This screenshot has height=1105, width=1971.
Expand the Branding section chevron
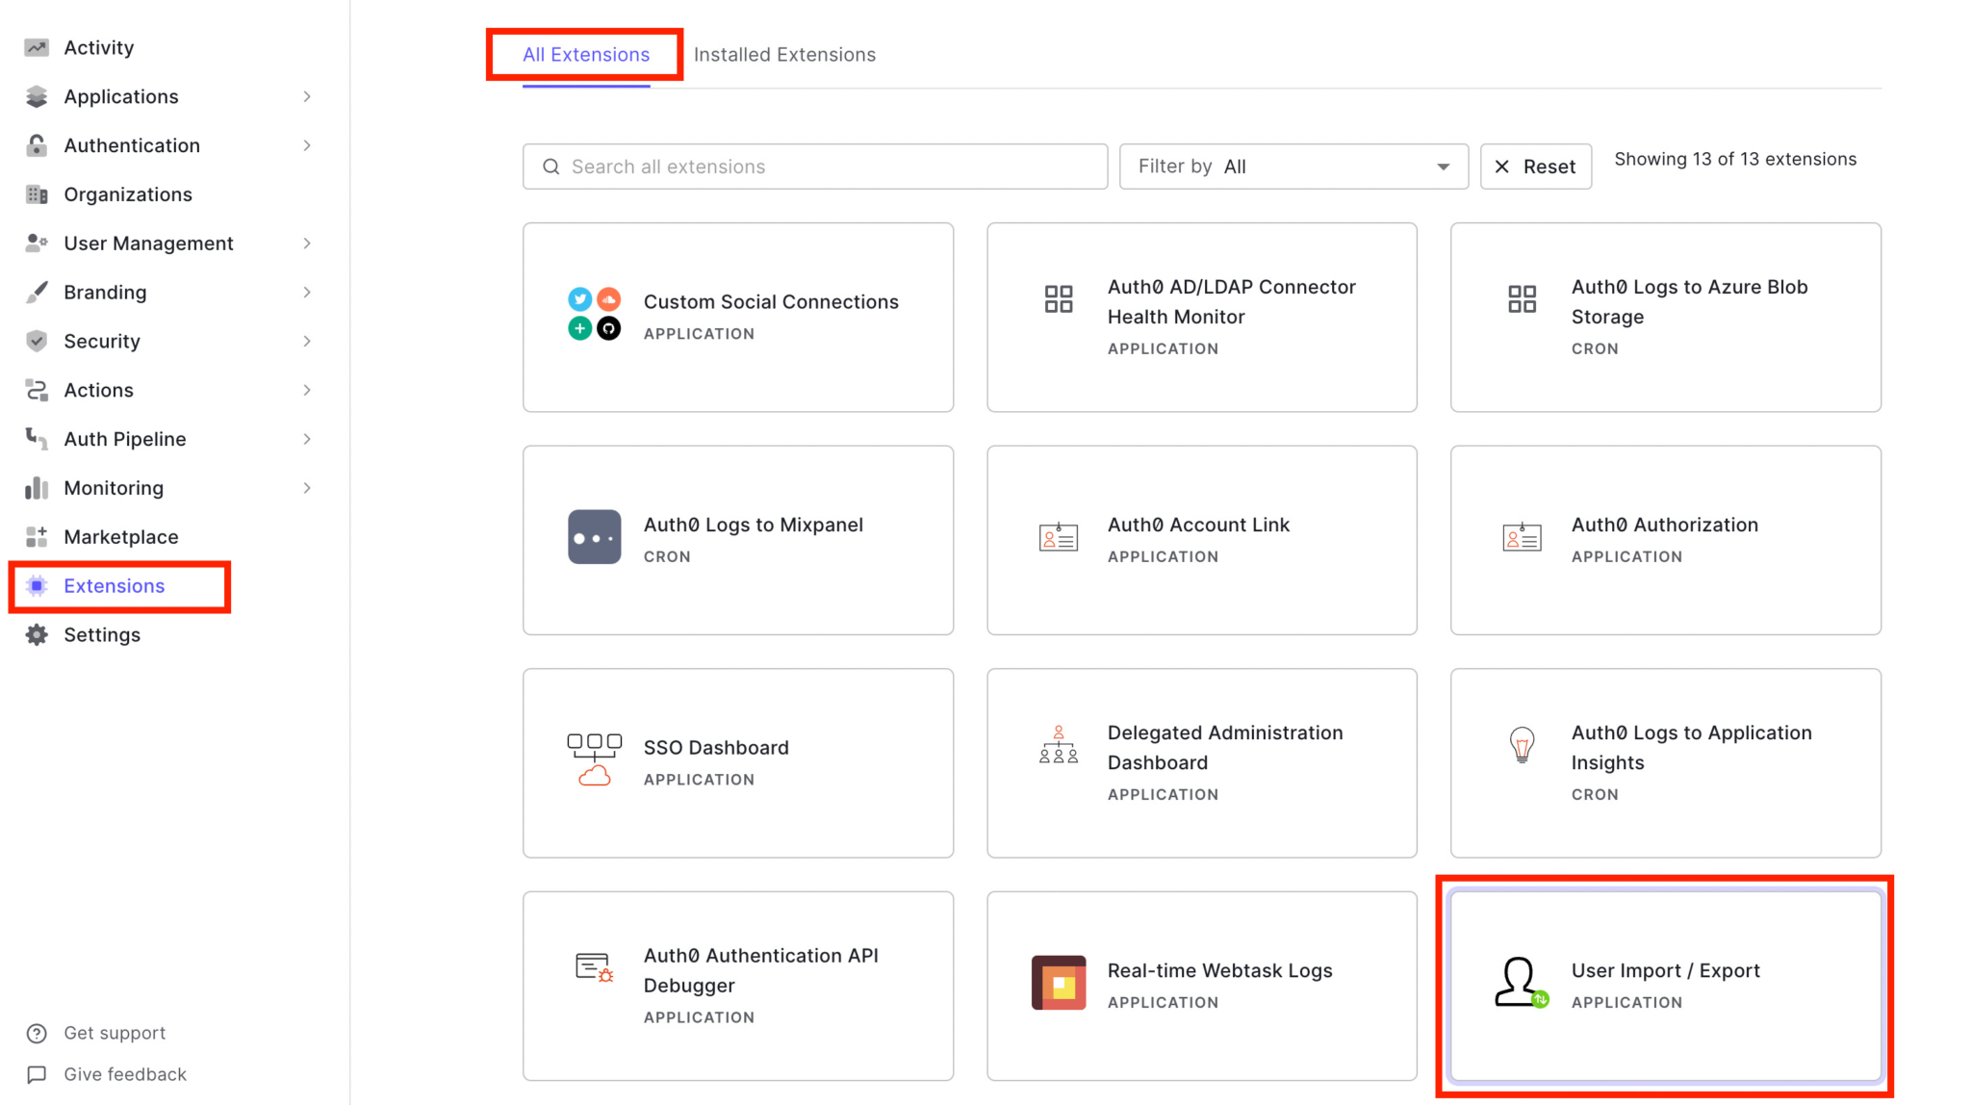(307, 293)
